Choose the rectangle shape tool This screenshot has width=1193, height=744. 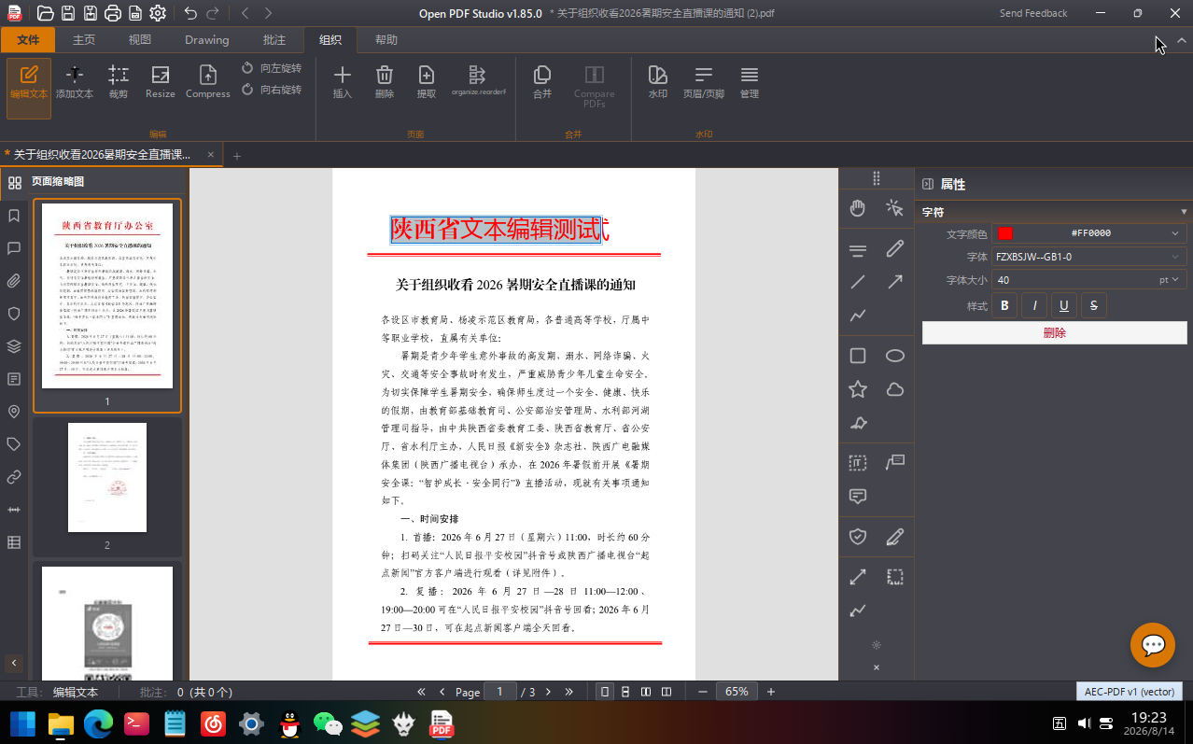tap(858, 356)
